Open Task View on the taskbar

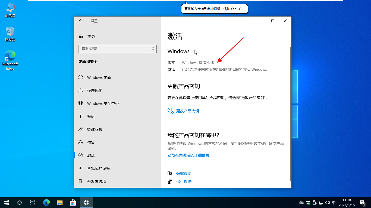(33, 203)
